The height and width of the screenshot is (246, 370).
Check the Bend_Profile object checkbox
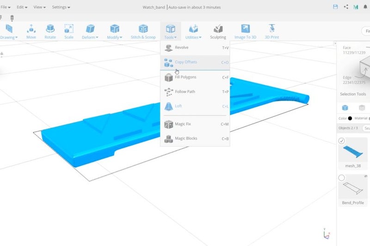[x=341, y=178]
